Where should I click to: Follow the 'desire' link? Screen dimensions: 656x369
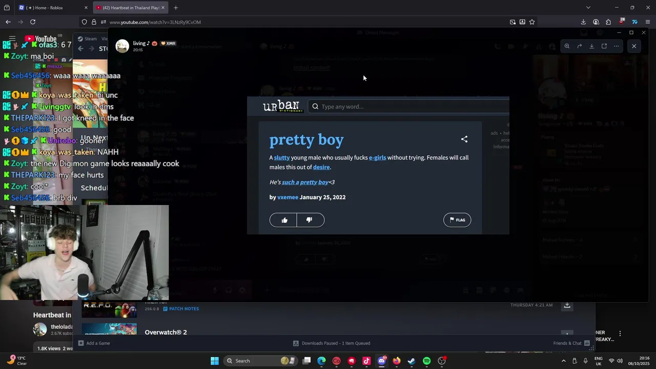(321, 167)
